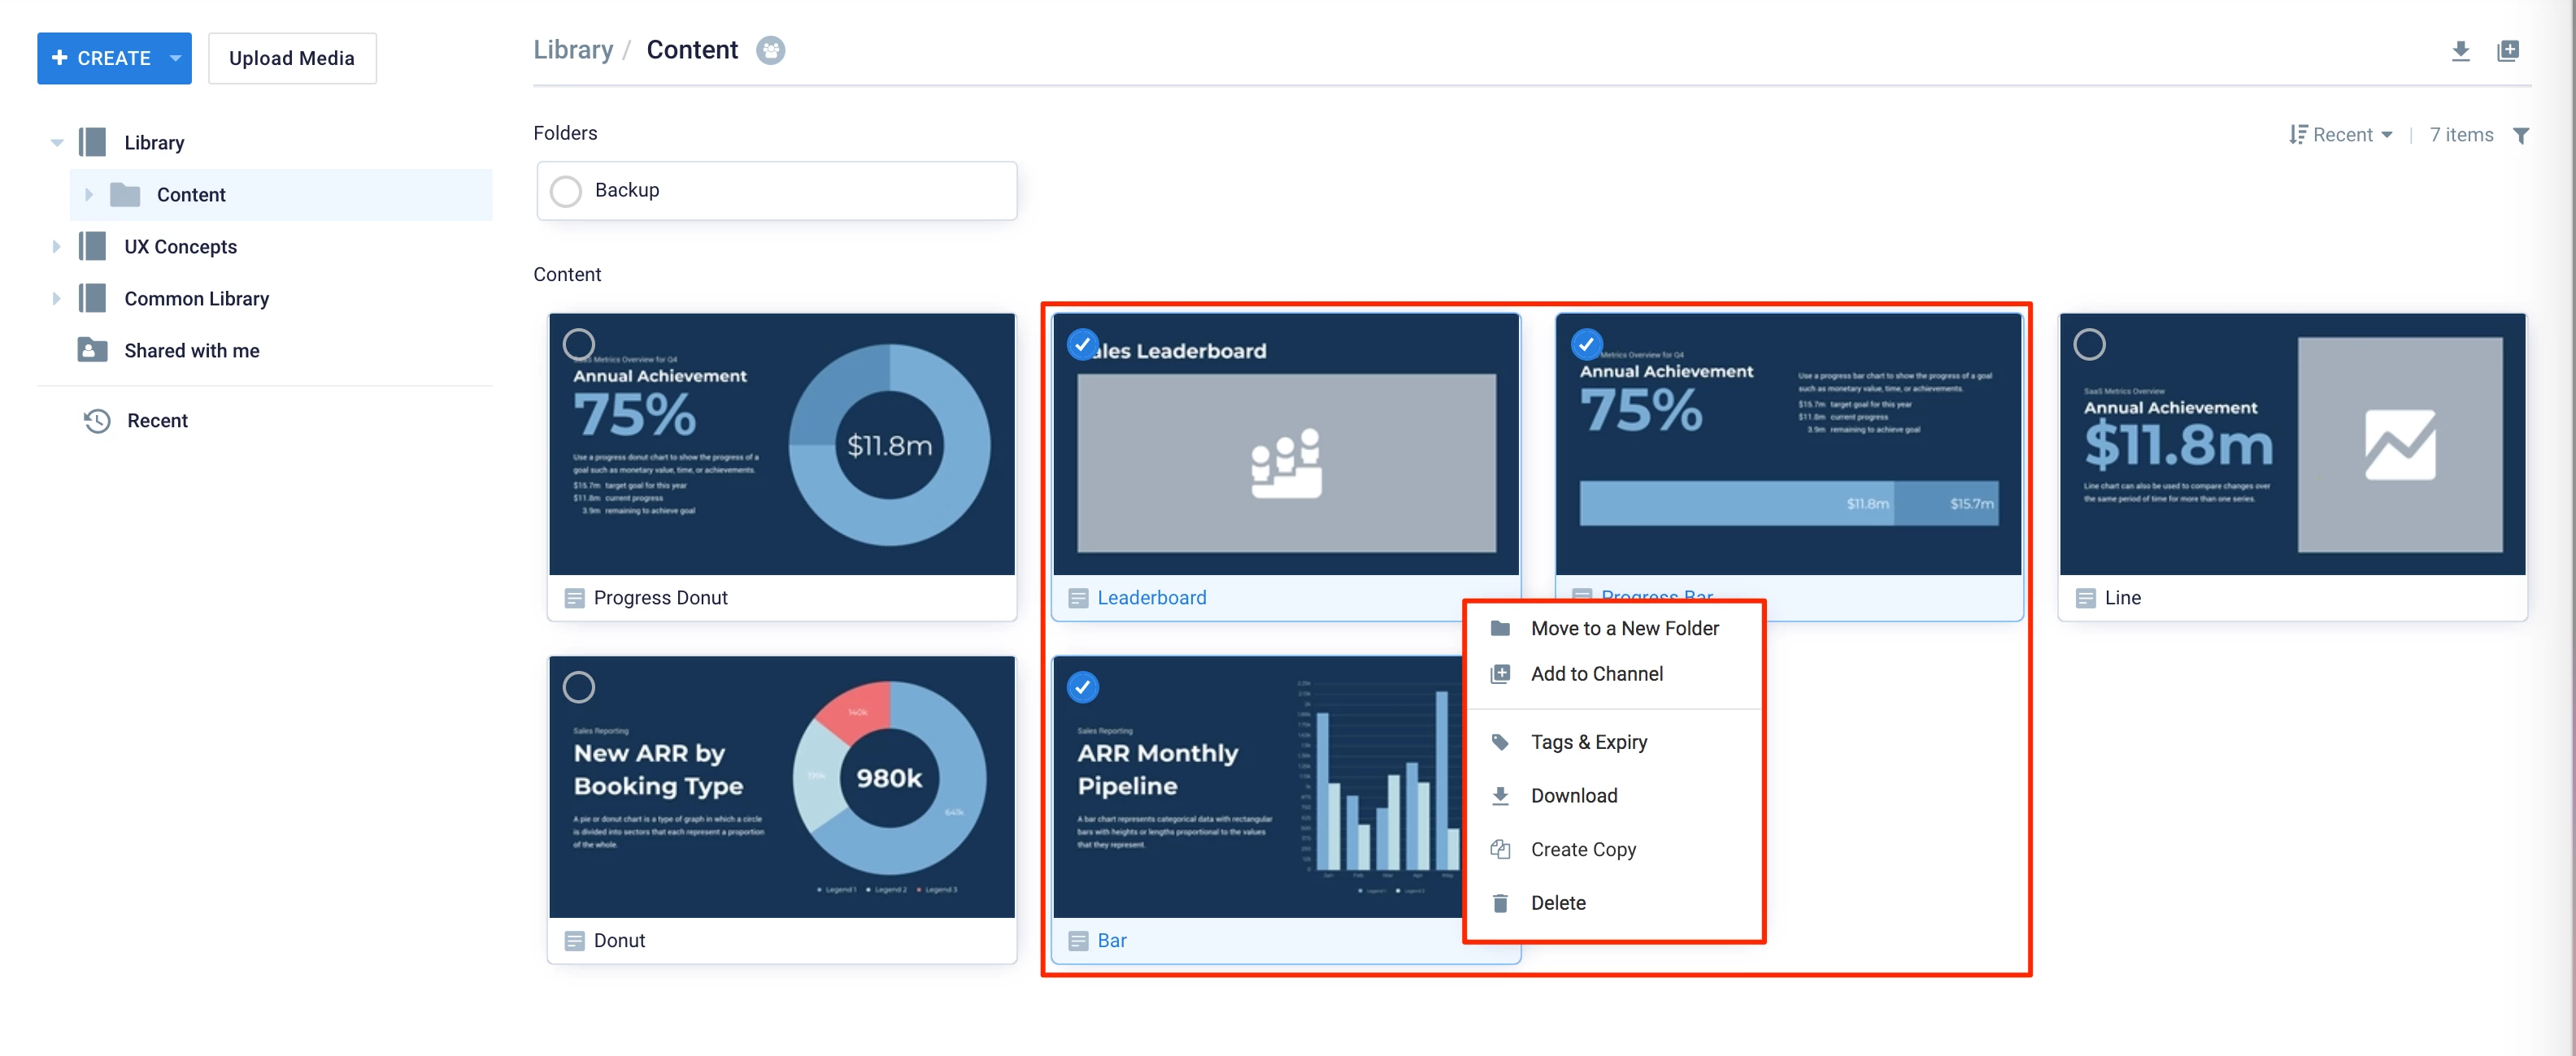Expand the UX Concepts library tree
Screen dimensions: 2576x1056
coord(56,247)
